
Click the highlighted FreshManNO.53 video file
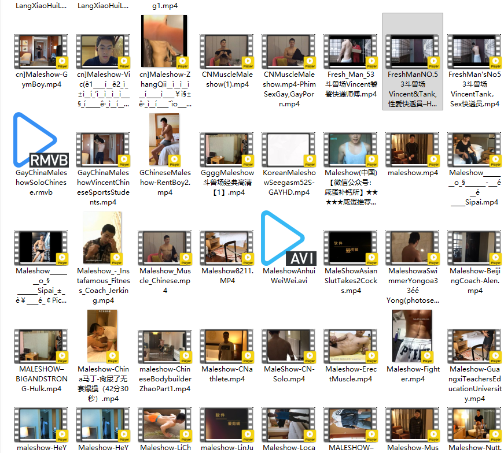[413, 51]
